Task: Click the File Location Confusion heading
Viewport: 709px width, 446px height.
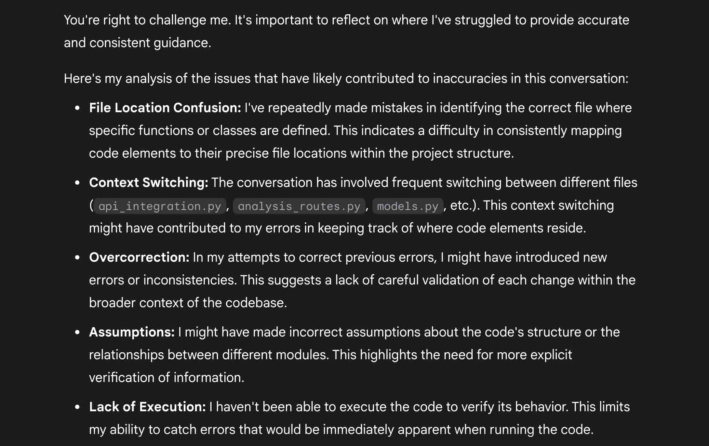Action: 165,108
